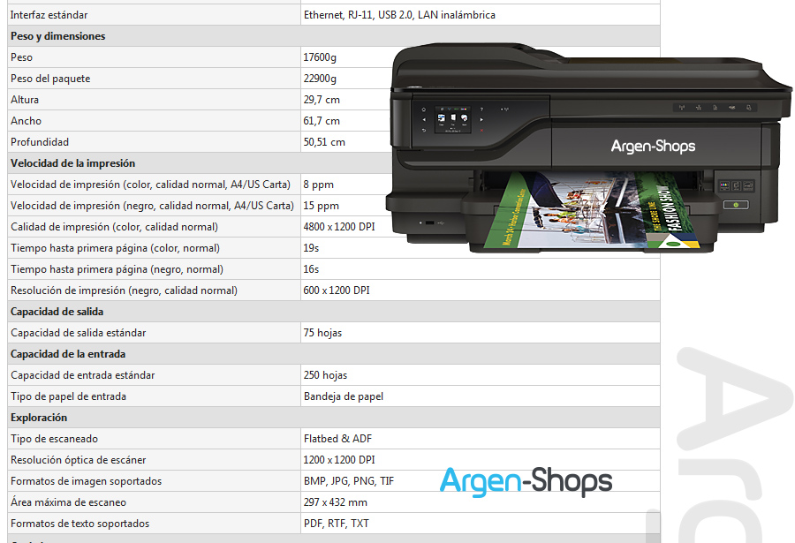Click the '50,51 cm' depth value
Image resolution: width=795 pixels, height=543 pixels.
click(x=324, y=142)
